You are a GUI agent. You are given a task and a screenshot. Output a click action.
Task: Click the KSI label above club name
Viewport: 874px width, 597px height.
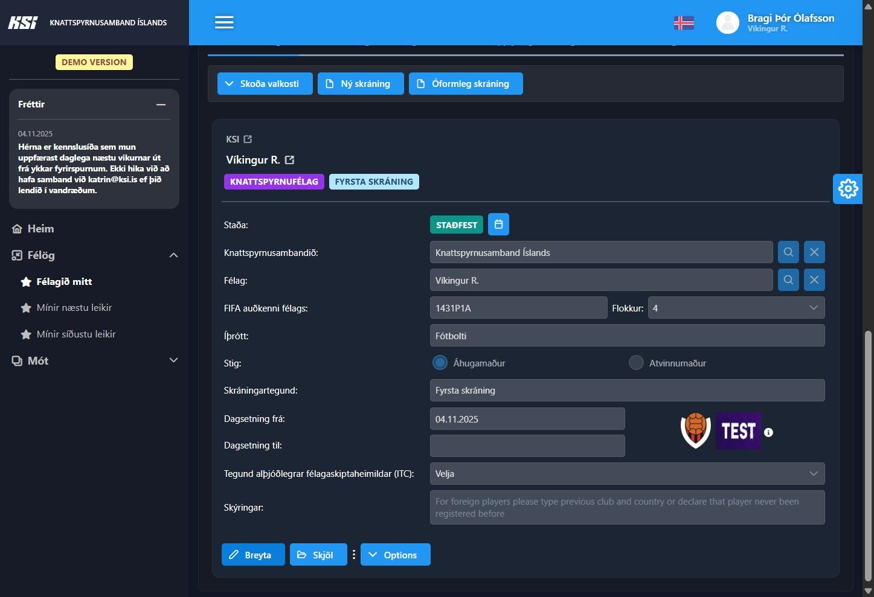tap(233, 139)
